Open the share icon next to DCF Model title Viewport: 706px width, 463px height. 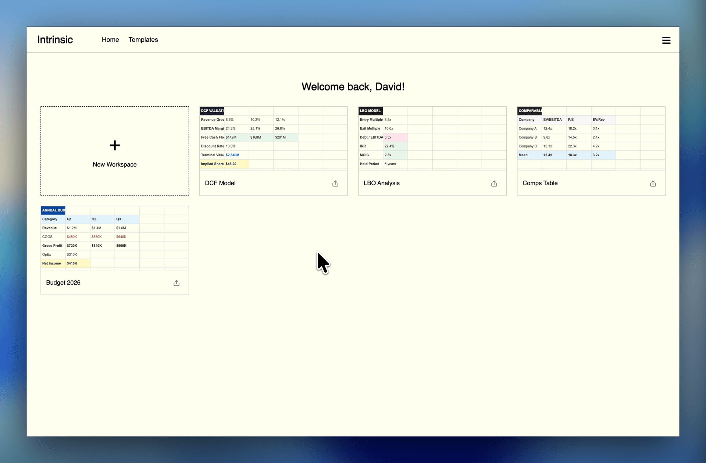click(x=335, y=183)
